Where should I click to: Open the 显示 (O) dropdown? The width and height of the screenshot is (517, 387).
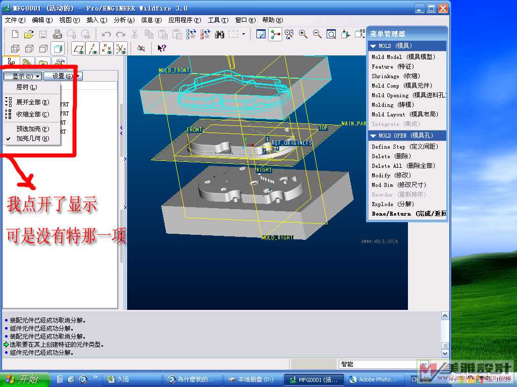pyautogui.click(x=23, y=77)
